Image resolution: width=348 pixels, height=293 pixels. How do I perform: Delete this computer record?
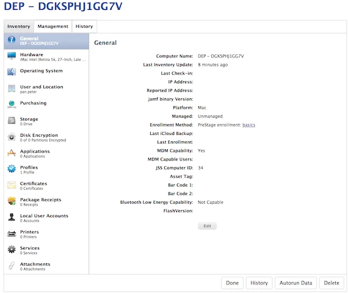(x=332, y=283)
